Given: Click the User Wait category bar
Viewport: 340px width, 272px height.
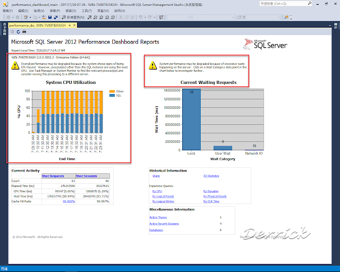Looking at the screenshot, I should pos(223,148).
